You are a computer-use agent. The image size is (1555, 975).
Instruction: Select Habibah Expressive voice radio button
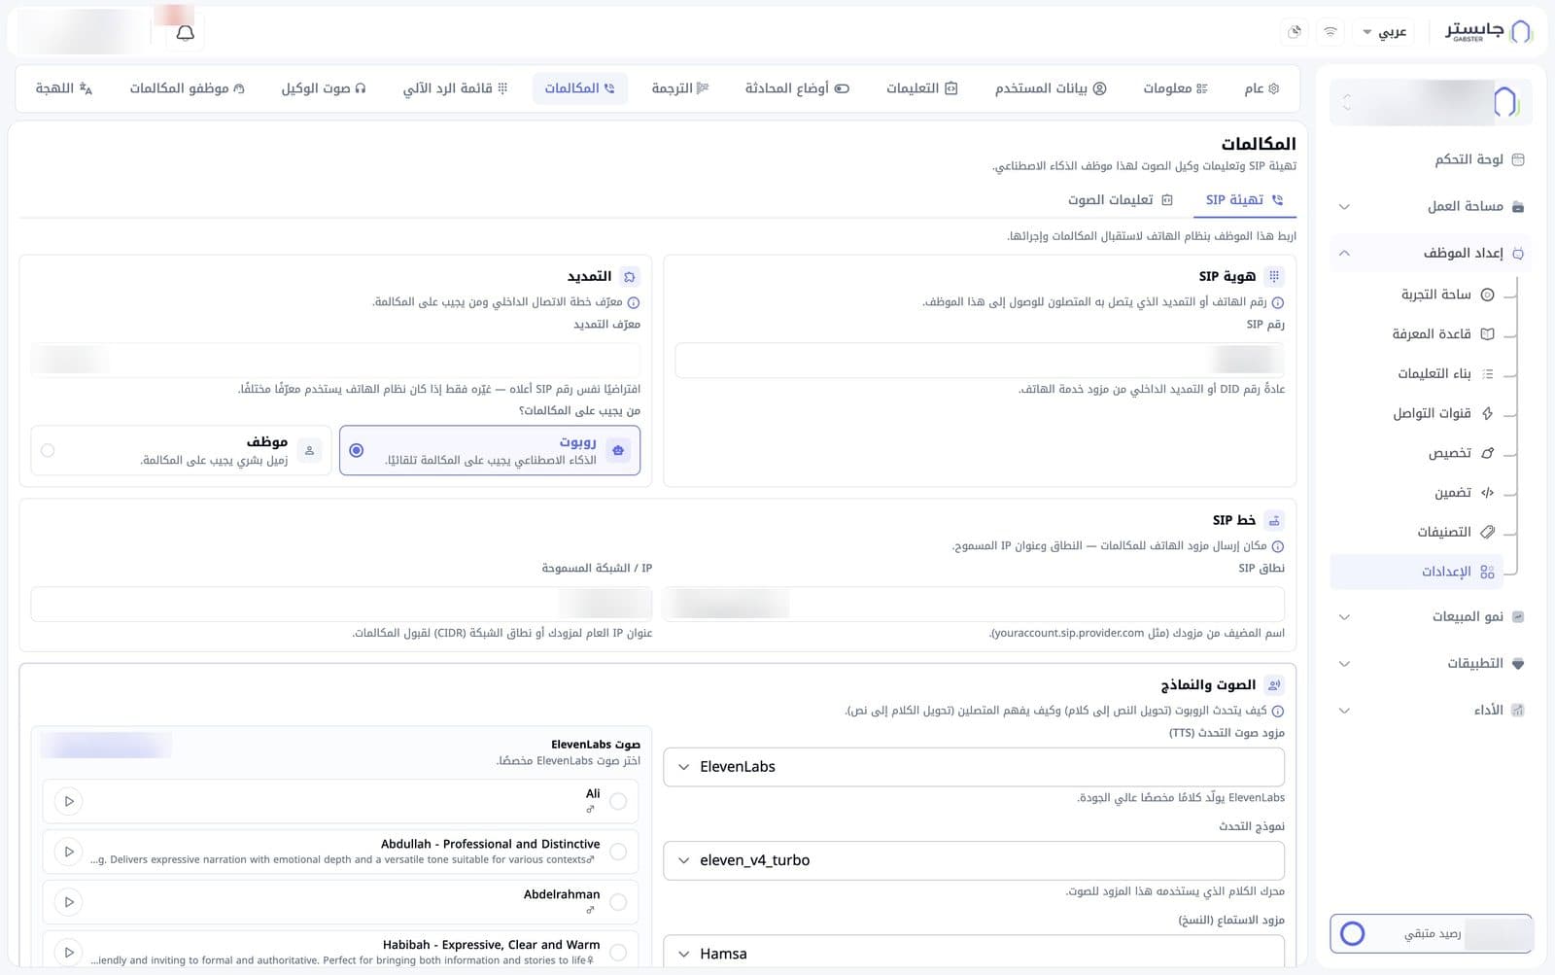coord(618,953)
